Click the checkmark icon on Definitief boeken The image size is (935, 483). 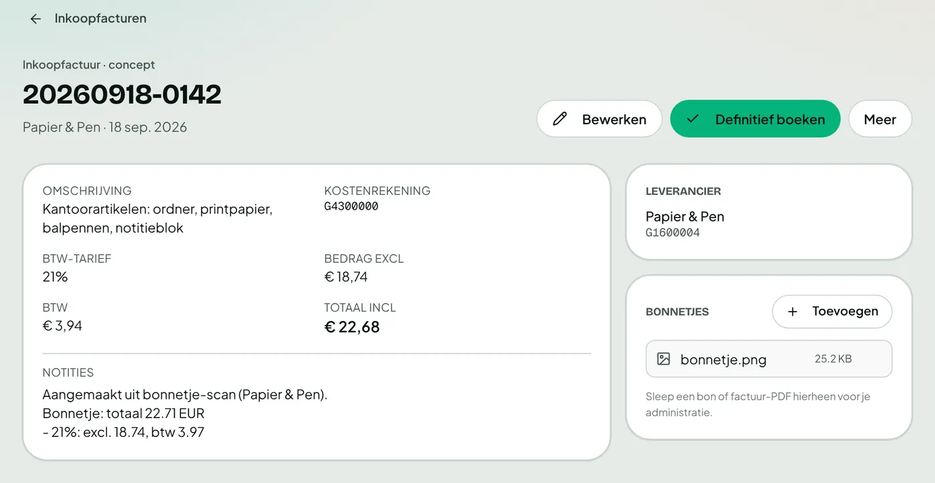tap(693, 119)
